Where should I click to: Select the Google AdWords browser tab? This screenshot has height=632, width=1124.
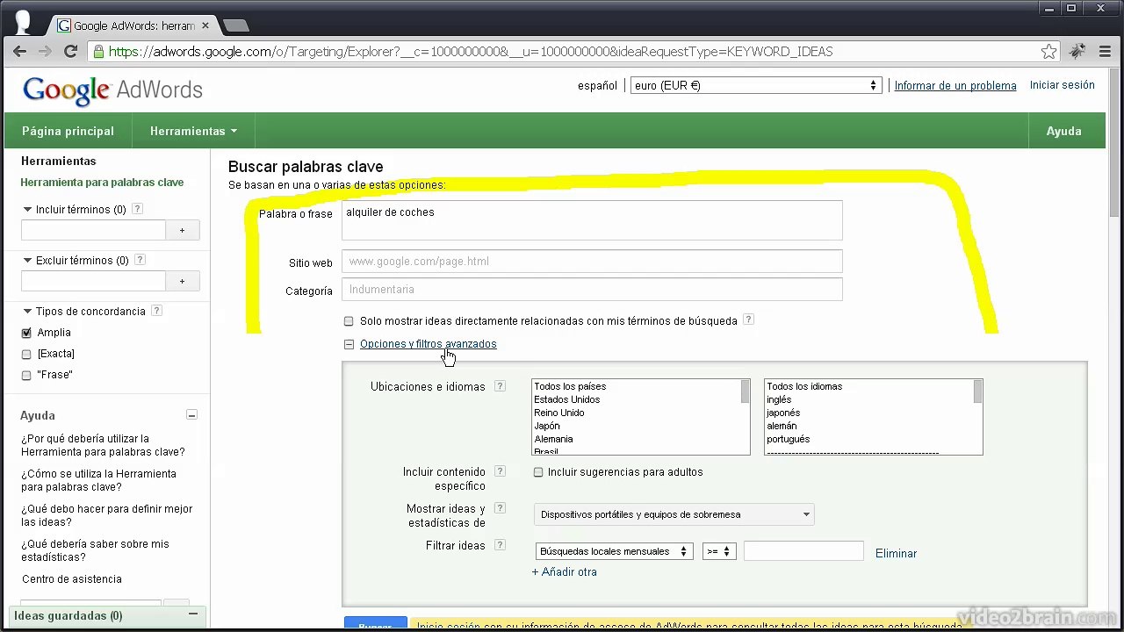coord(132,25)
